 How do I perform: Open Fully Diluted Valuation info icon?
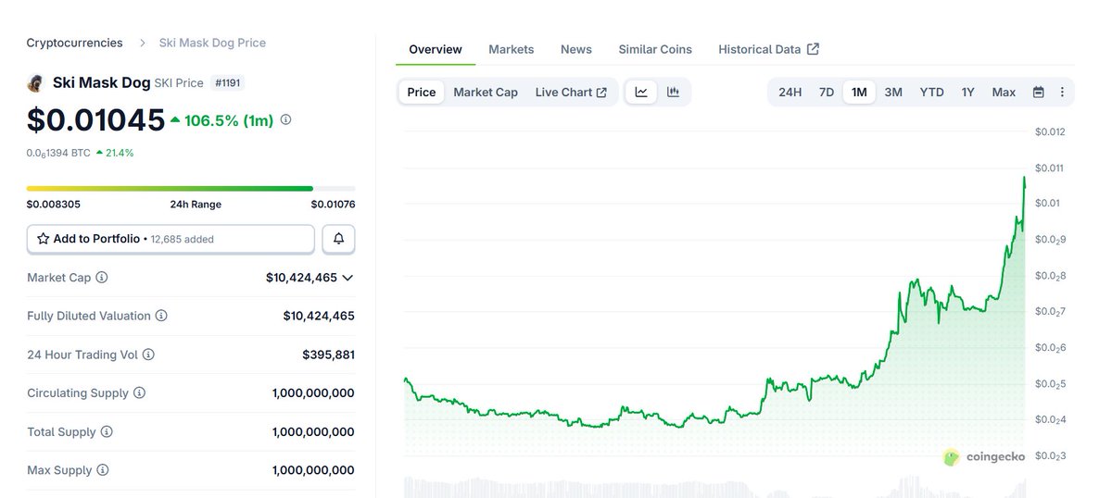pyautogui.click(x=161, y=316)
